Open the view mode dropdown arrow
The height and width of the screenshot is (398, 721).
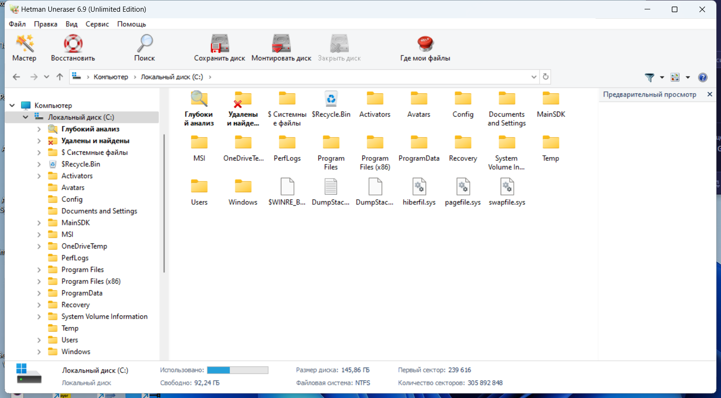coord(688,77)
